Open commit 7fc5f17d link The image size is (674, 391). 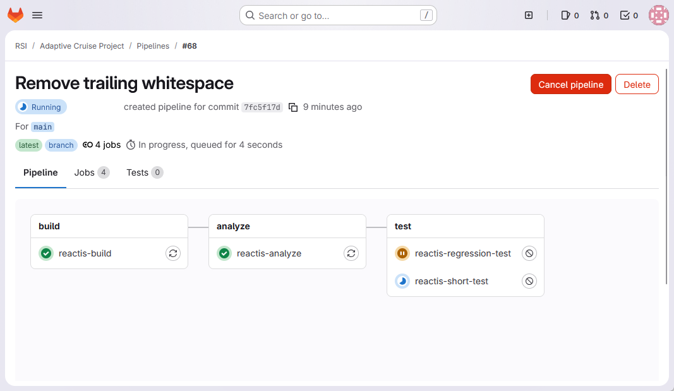[x=262, y=107]
